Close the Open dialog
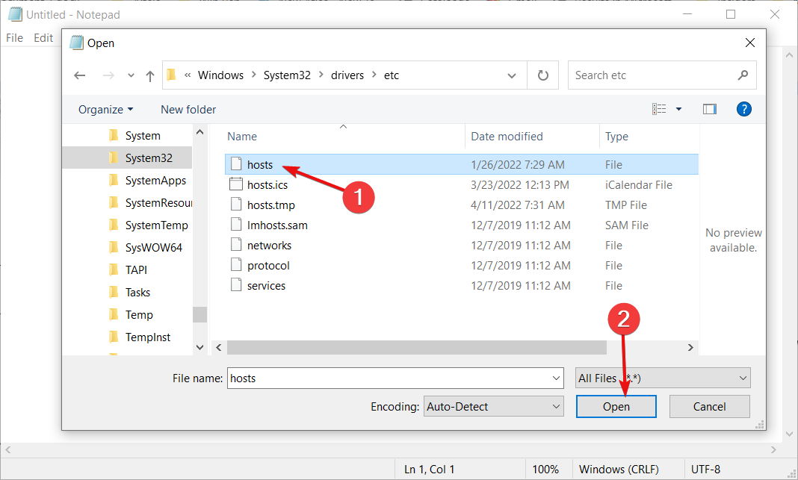The height and width of the screenshot is (480, 798). (x=750, y=43)
